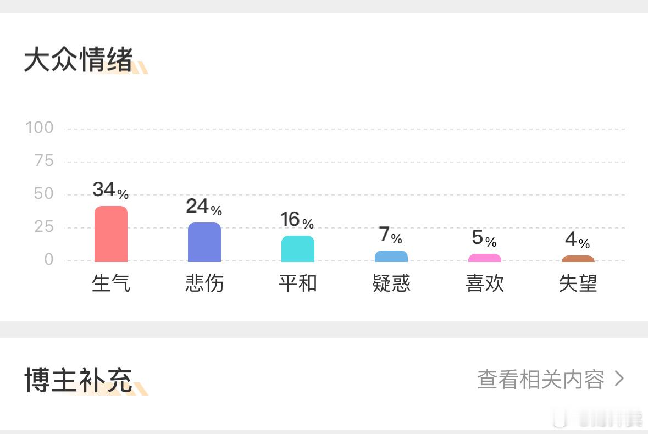Screen dimensions: 648x434
Task: Click the cyan 平和 bar
Action: click(x=297, y=249)
